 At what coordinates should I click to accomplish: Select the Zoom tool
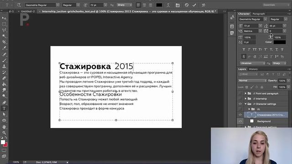(4, 133)
